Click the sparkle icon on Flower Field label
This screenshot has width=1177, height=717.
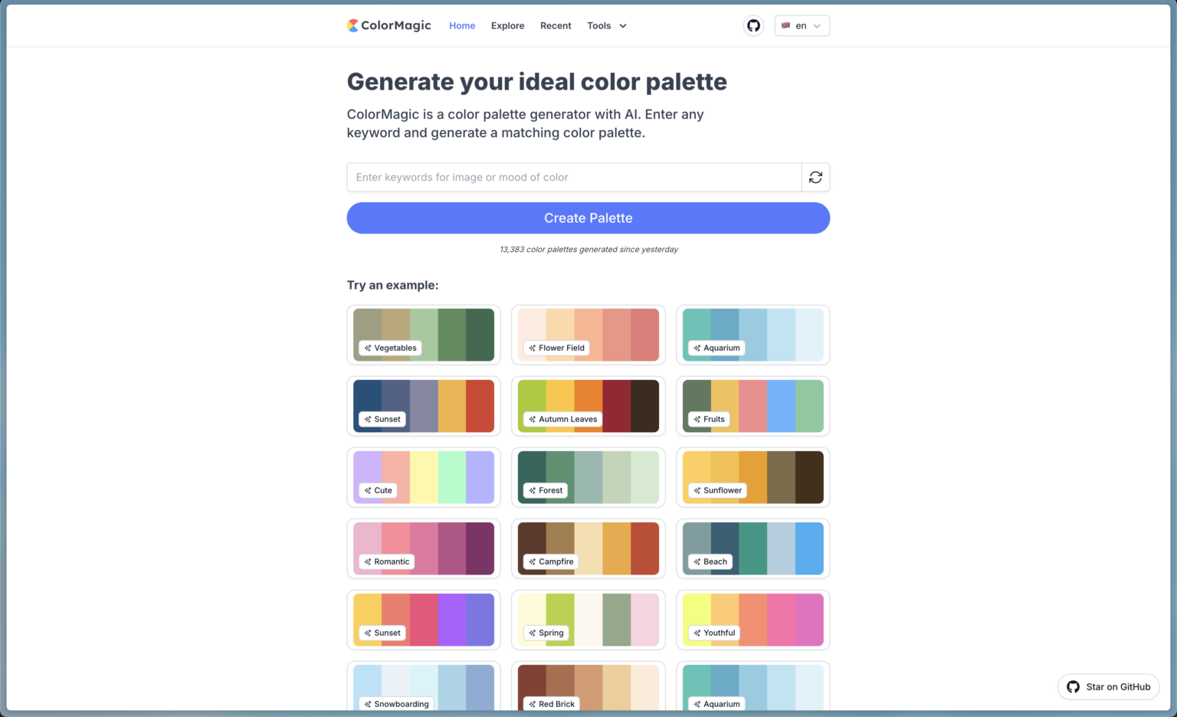pyautogui.click(x=533, y=348)
